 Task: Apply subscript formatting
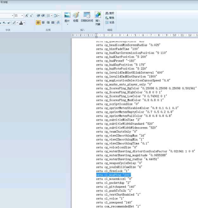4,23
